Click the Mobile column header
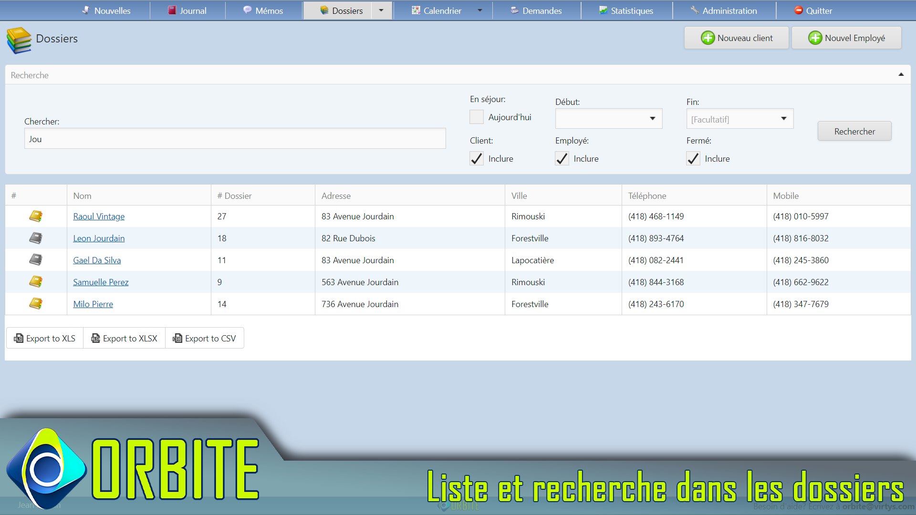The height and width of the screenshot is (515, 916). (839, 196)
